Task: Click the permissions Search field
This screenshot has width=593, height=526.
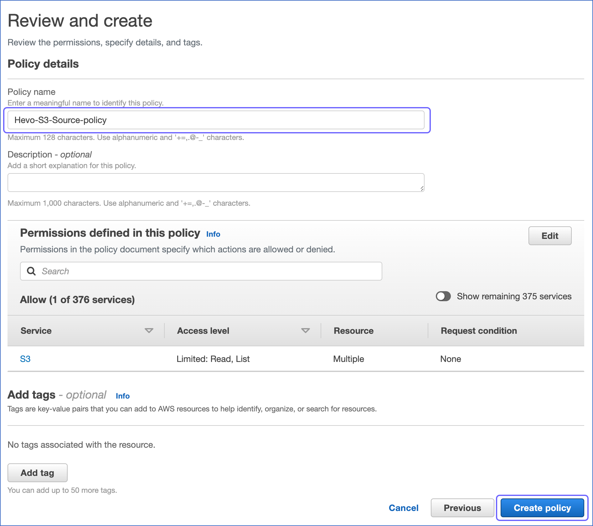Action: [x=201, y=271]
